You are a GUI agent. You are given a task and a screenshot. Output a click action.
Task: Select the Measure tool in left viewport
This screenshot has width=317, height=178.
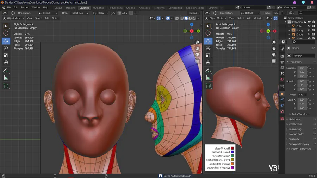point(6,78)
